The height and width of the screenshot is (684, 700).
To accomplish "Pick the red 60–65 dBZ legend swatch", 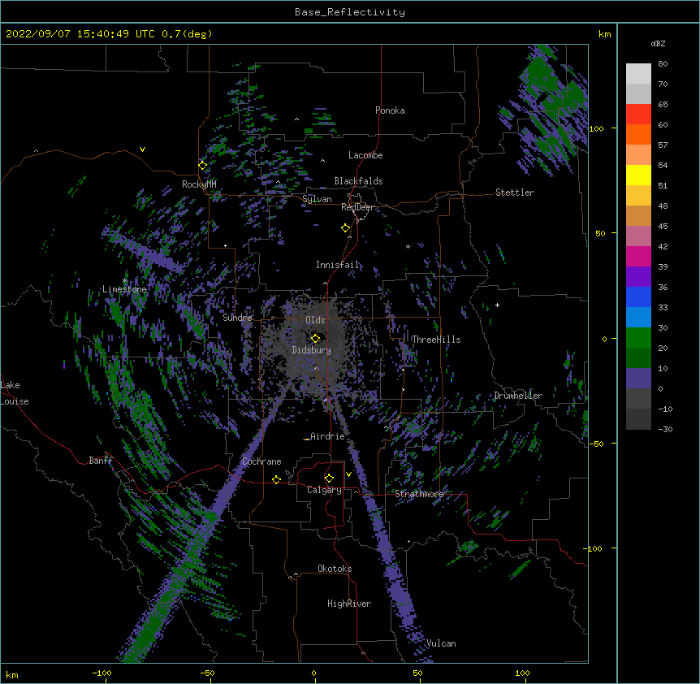I will click(638, 114).
